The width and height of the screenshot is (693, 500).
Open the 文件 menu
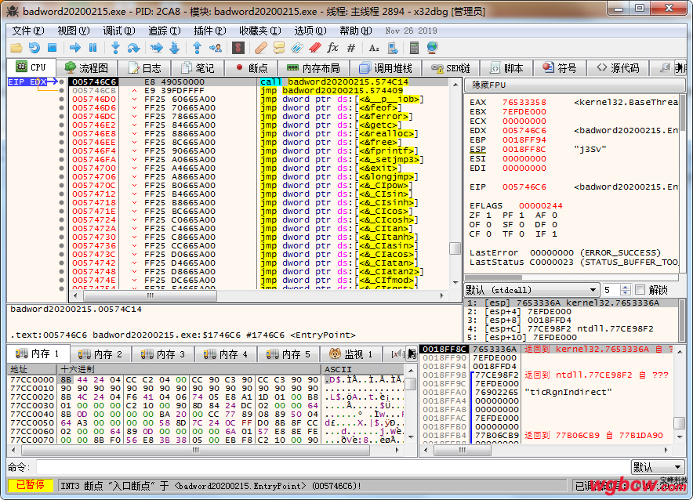click(x=28, y=31)
